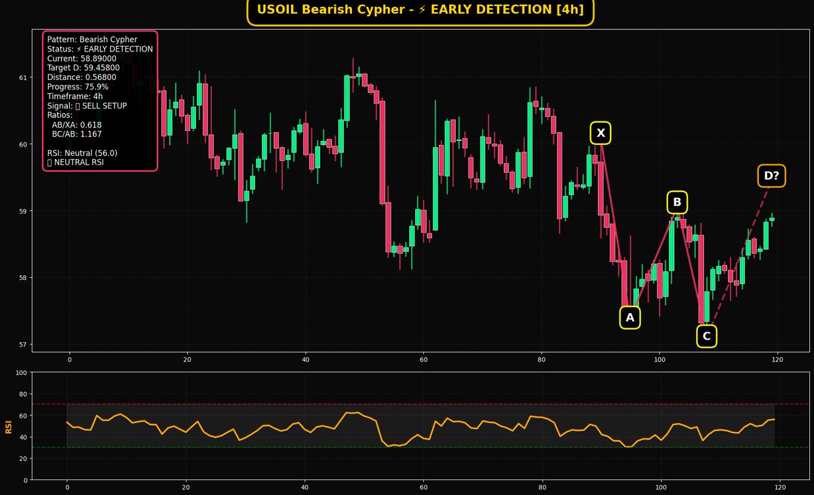Select the C pattern point marker
814x495 pixels.
(x=706, y=335)
